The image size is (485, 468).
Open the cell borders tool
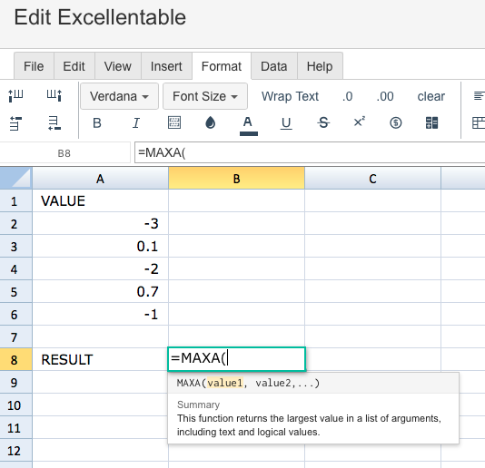pyautogui.click(x=174, y=122)
